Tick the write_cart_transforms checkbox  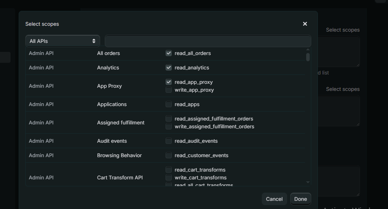pyautogui.click(x=169, y=177)
